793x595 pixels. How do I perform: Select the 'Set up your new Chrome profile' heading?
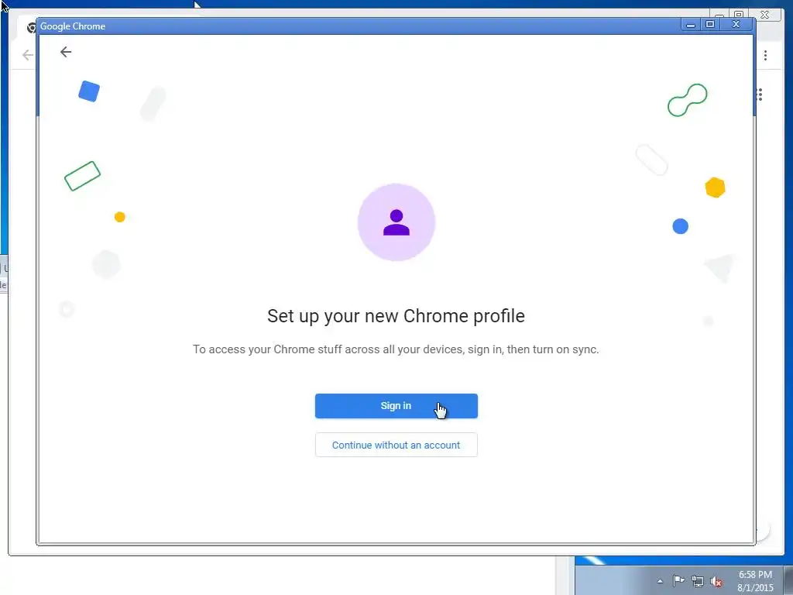coord(396,316)
